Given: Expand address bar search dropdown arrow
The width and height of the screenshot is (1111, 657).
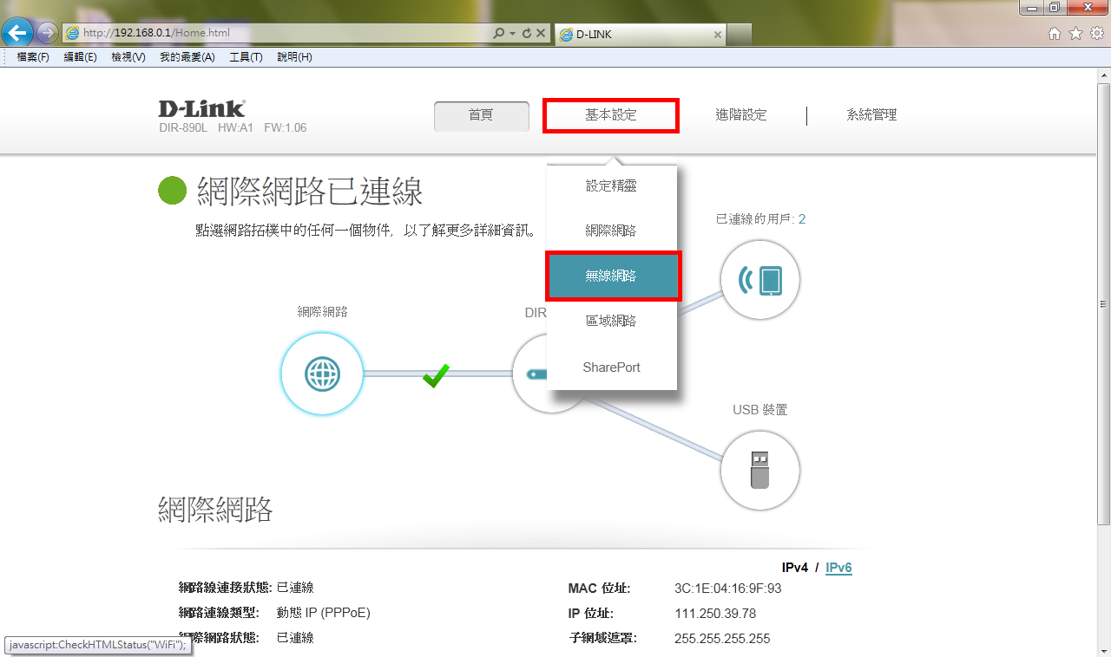Looking at the screenshot, I should coord(512,34).
